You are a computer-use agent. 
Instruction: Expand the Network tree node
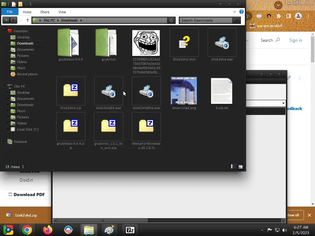tap(5, 142)
